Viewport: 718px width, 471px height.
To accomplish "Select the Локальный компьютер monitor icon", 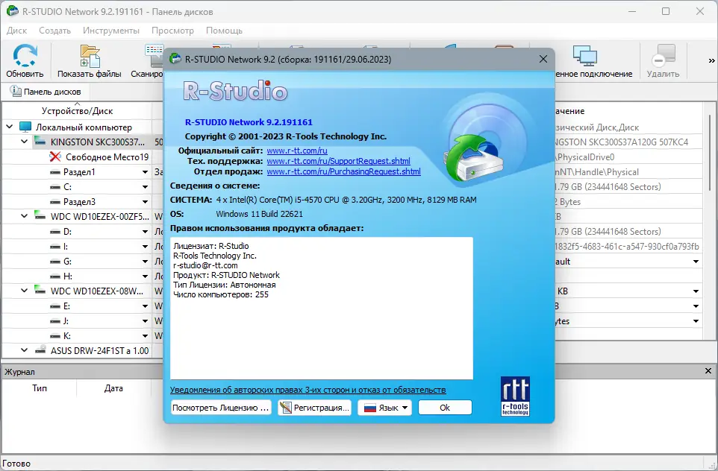I will click(25, 127).
